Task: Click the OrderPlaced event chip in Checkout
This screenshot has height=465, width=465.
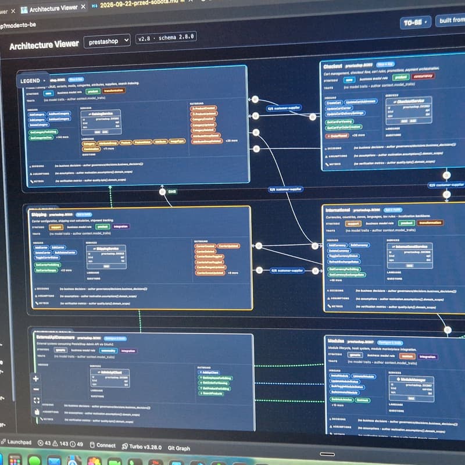Action: tap(337, 136)
